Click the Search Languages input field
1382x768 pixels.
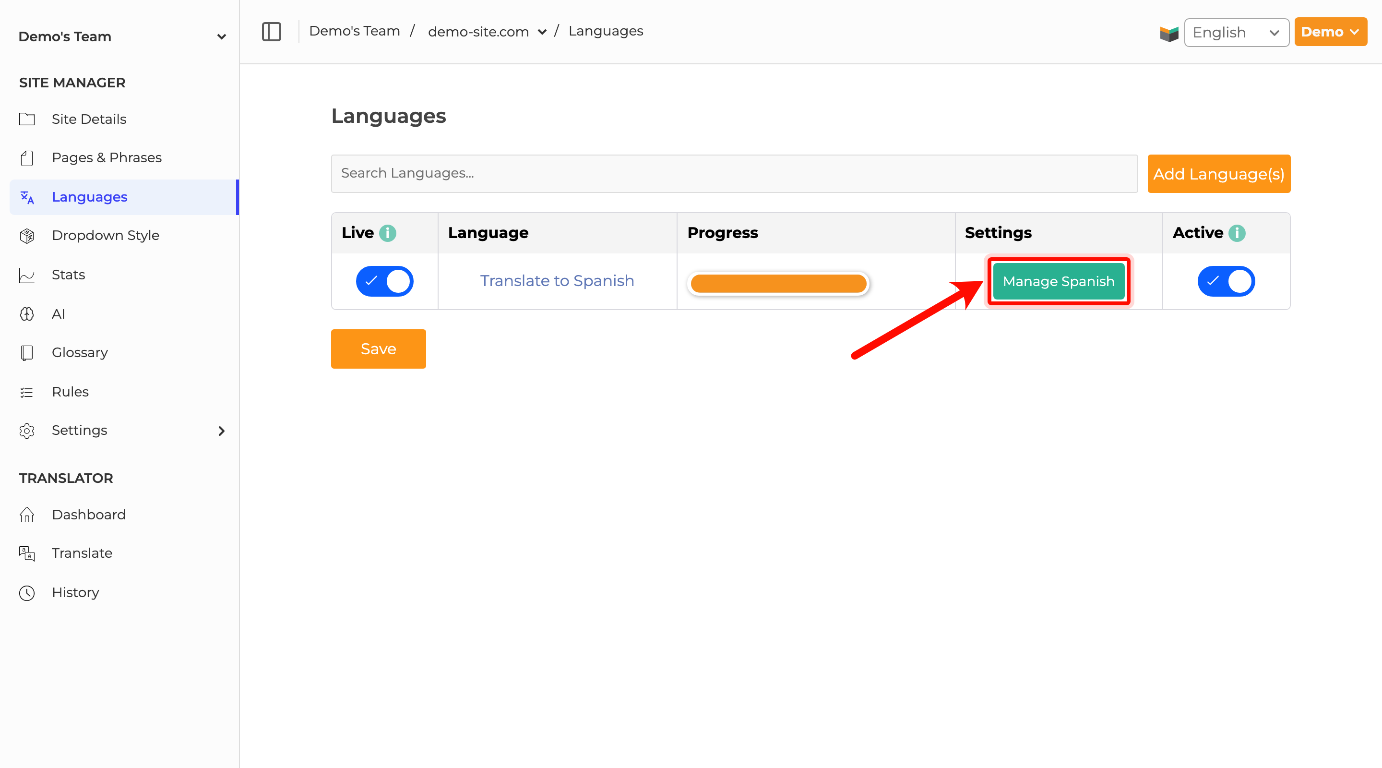tap(734, 173)
